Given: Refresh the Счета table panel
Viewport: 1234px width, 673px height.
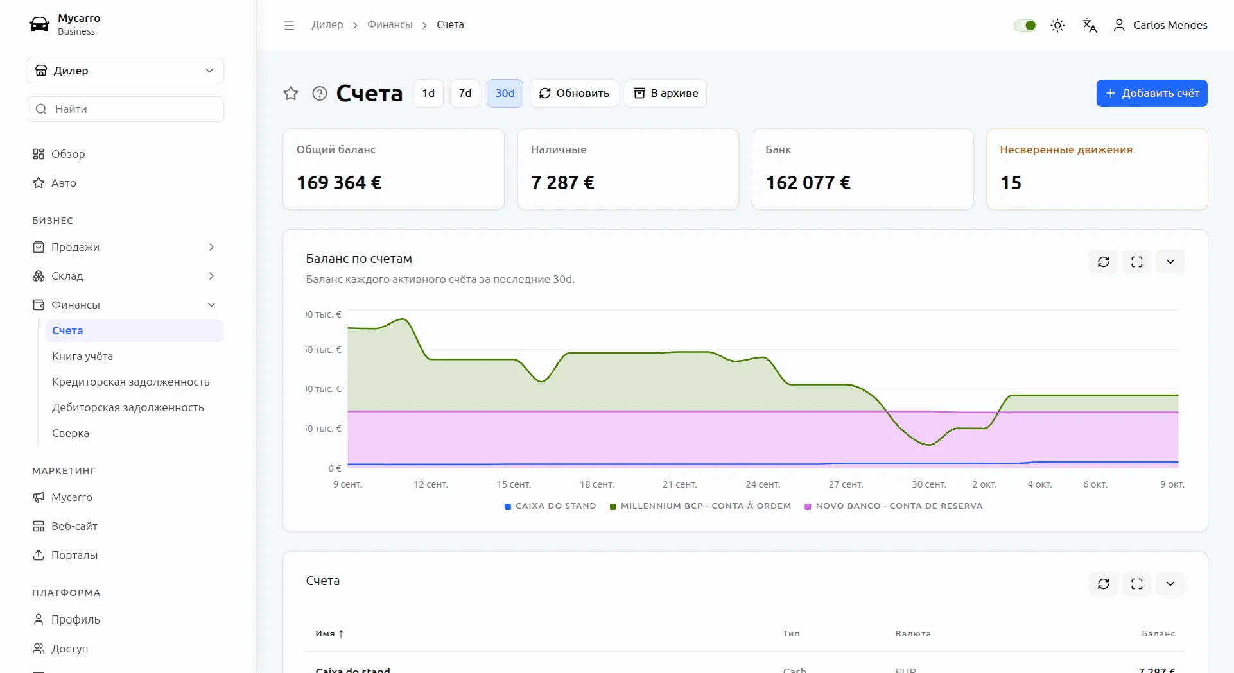Looking at the screenshot, I should (1104, 584).
